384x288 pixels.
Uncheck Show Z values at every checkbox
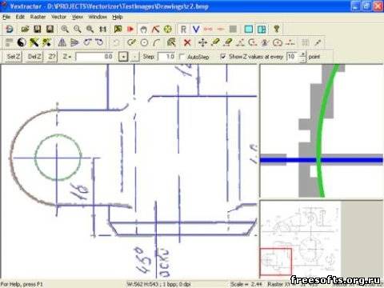[223, 57]
